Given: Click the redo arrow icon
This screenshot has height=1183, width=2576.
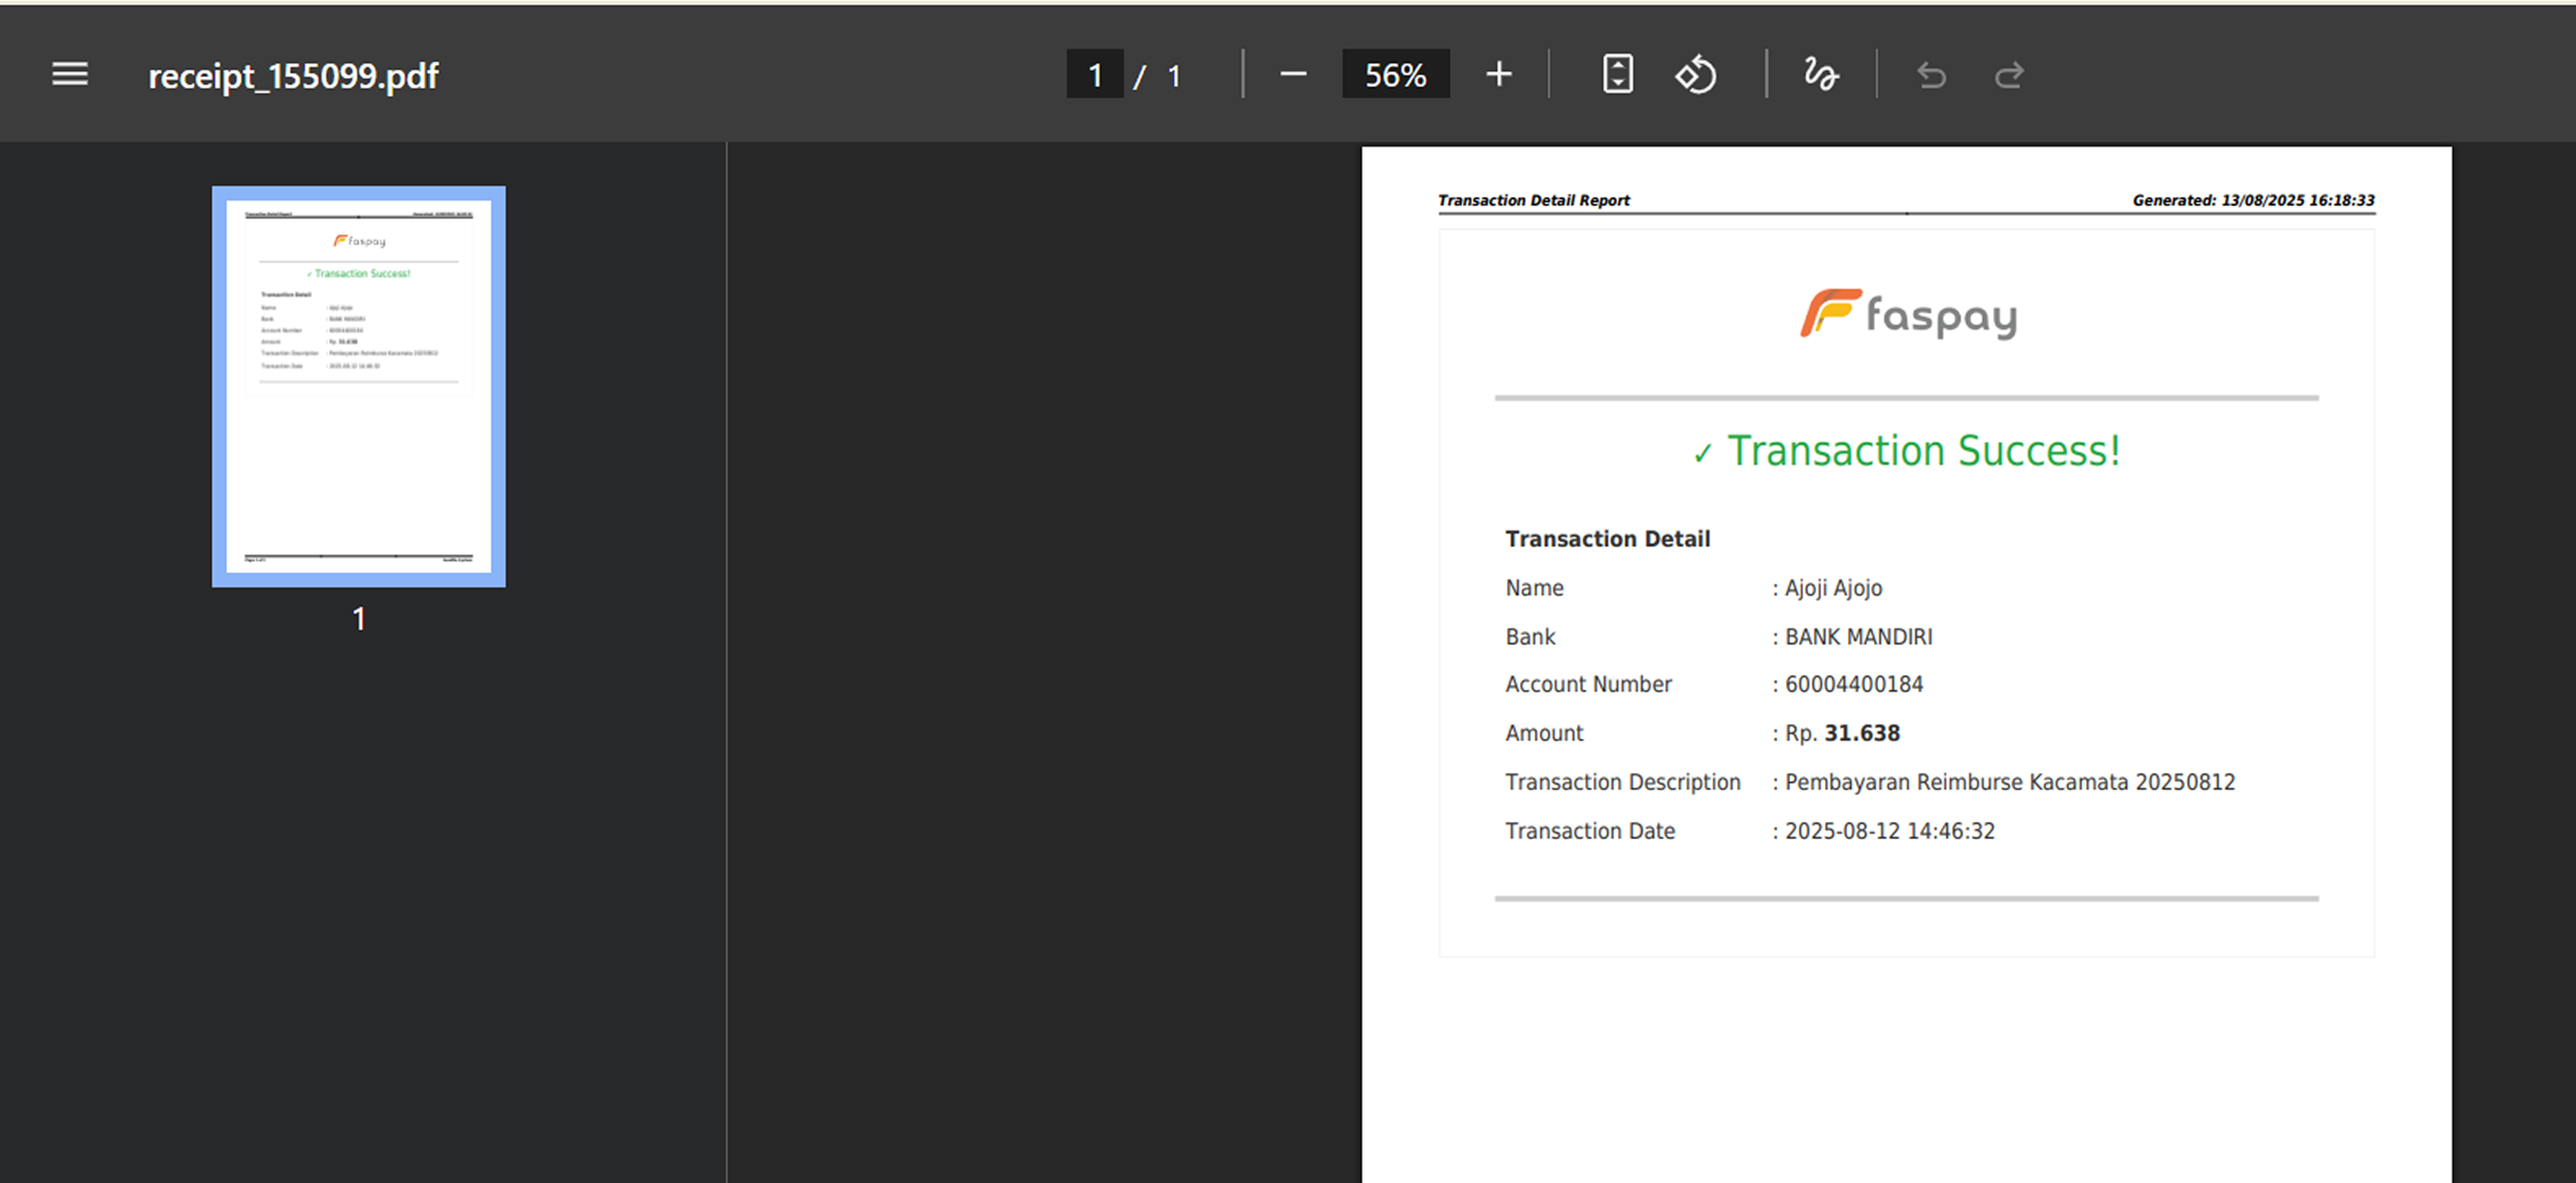Looking at the screenshot, I should point(2009,76).
